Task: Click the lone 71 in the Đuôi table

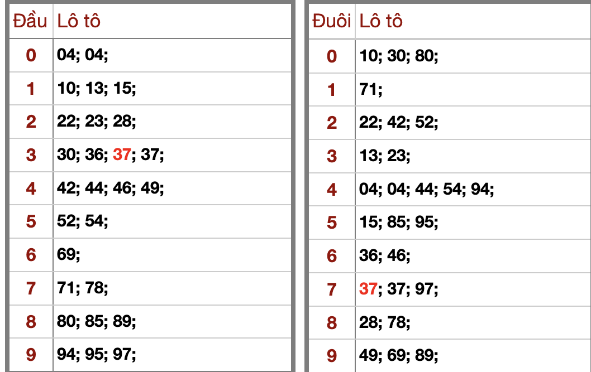Action: click(x=368, y=89)
